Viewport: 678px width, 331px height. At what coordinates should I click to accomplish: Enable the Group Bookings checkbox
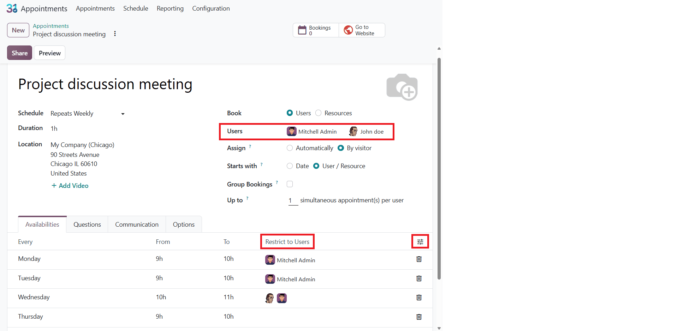290,184
